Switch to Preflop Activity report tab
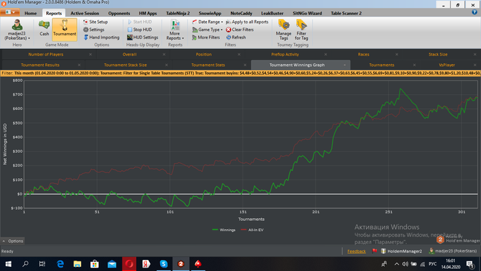 click(284, 54)
